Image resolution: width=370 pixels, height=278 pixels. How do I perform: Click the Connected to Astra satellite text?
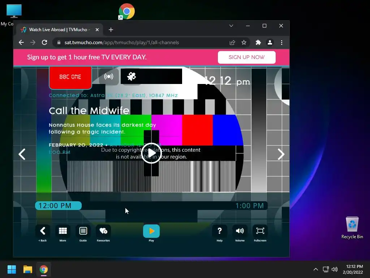(x=113, y=95)
